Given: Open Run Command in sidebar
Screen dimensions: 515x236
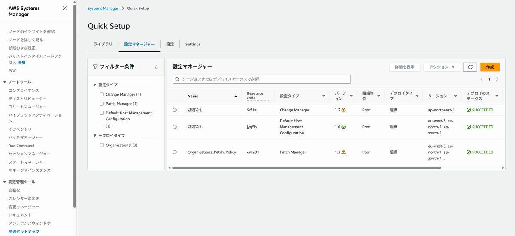Looking at the screenshot, I should coord(21,146).
